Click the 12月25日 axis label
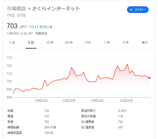 tap(126, 101)
